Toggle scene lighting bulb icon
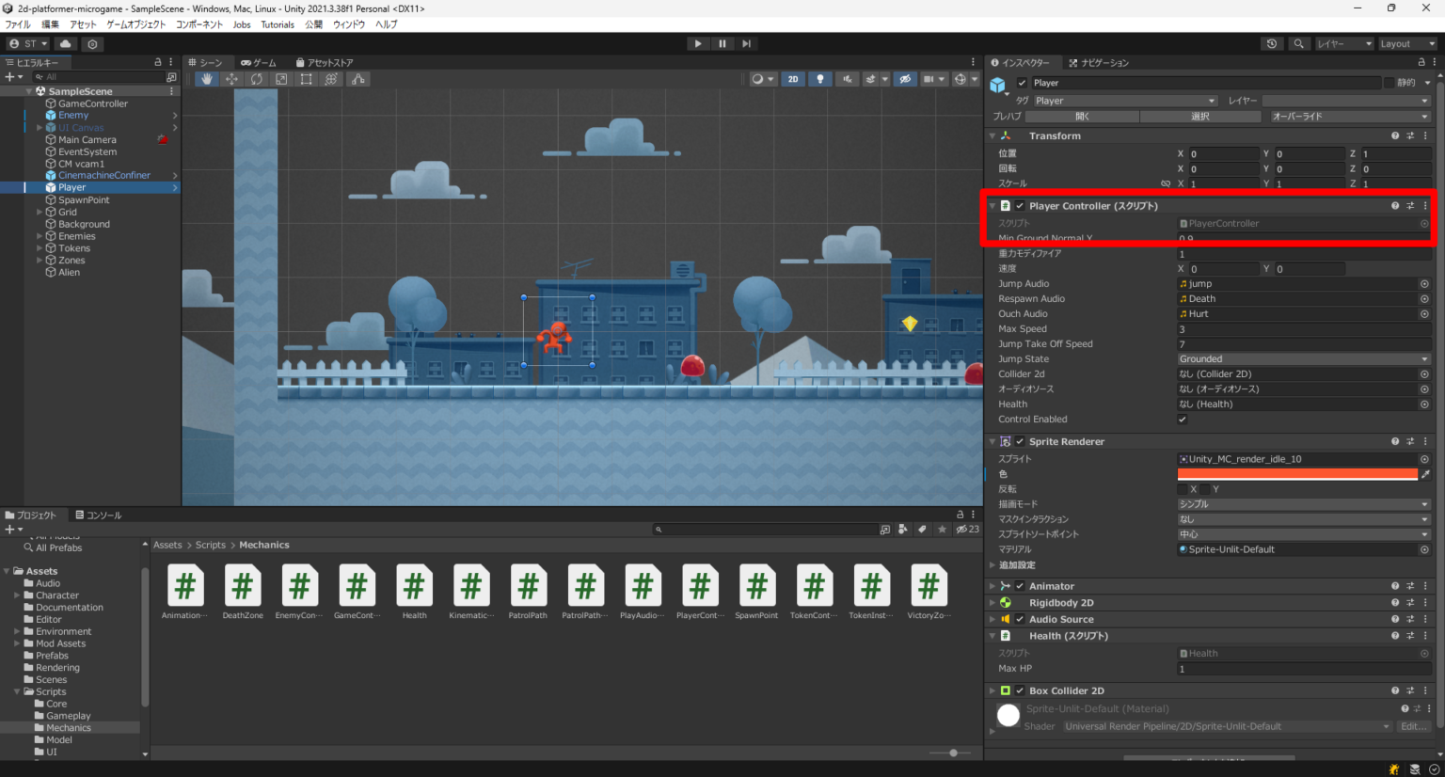This screenshot has width=1445, height=777. point(820,79)
